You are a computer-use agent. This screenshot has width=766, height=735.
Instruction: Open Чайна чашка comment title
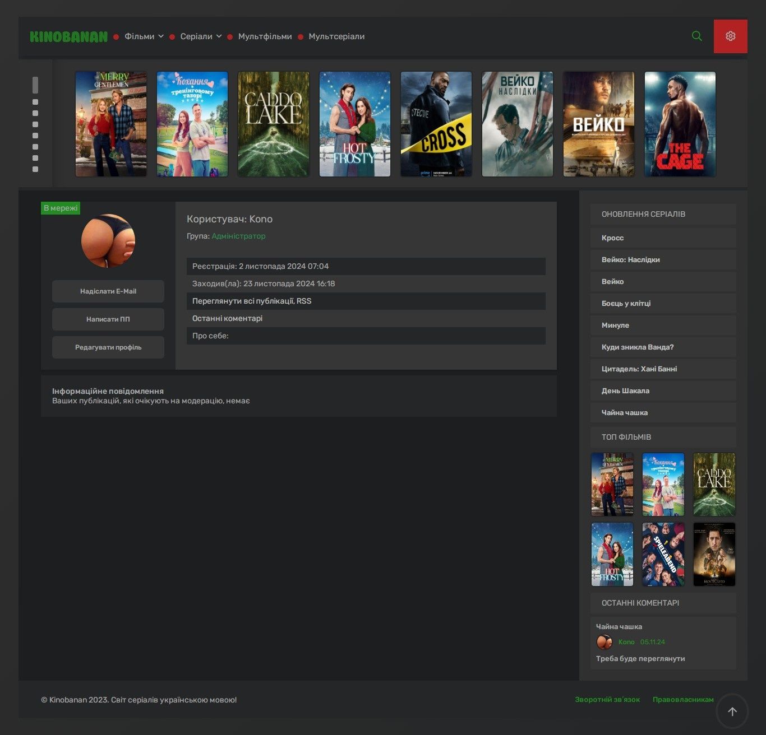(619, 626)
